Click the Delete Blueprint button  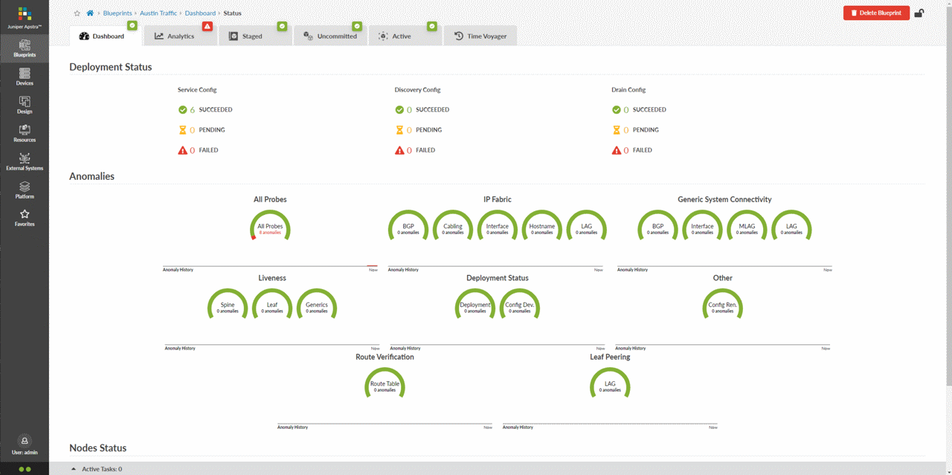pos(876,13)
